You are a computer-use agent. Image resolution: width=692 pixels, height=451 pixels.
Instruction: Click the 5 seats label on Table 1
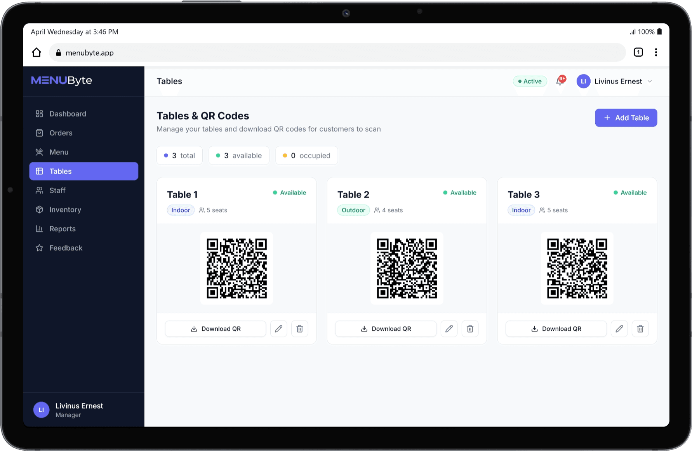pos(213,210)
